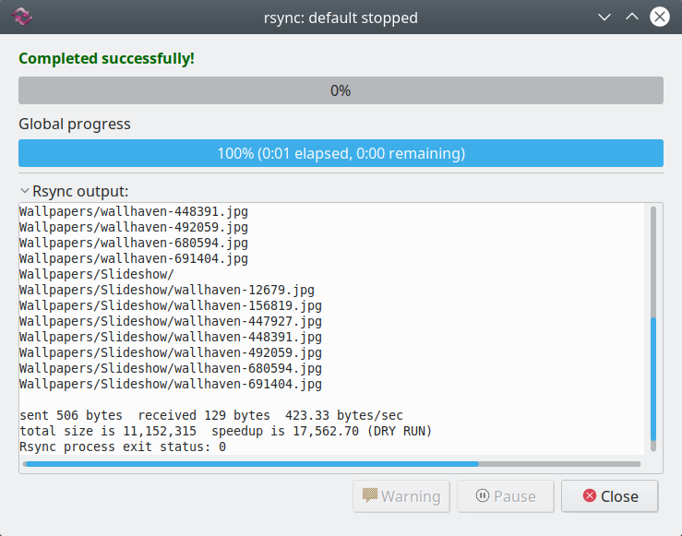Screen dimensions: 682x536
Task: Click the 'Wallpapers/Slideshow/' directory line
Action: (x=96, y=274)
